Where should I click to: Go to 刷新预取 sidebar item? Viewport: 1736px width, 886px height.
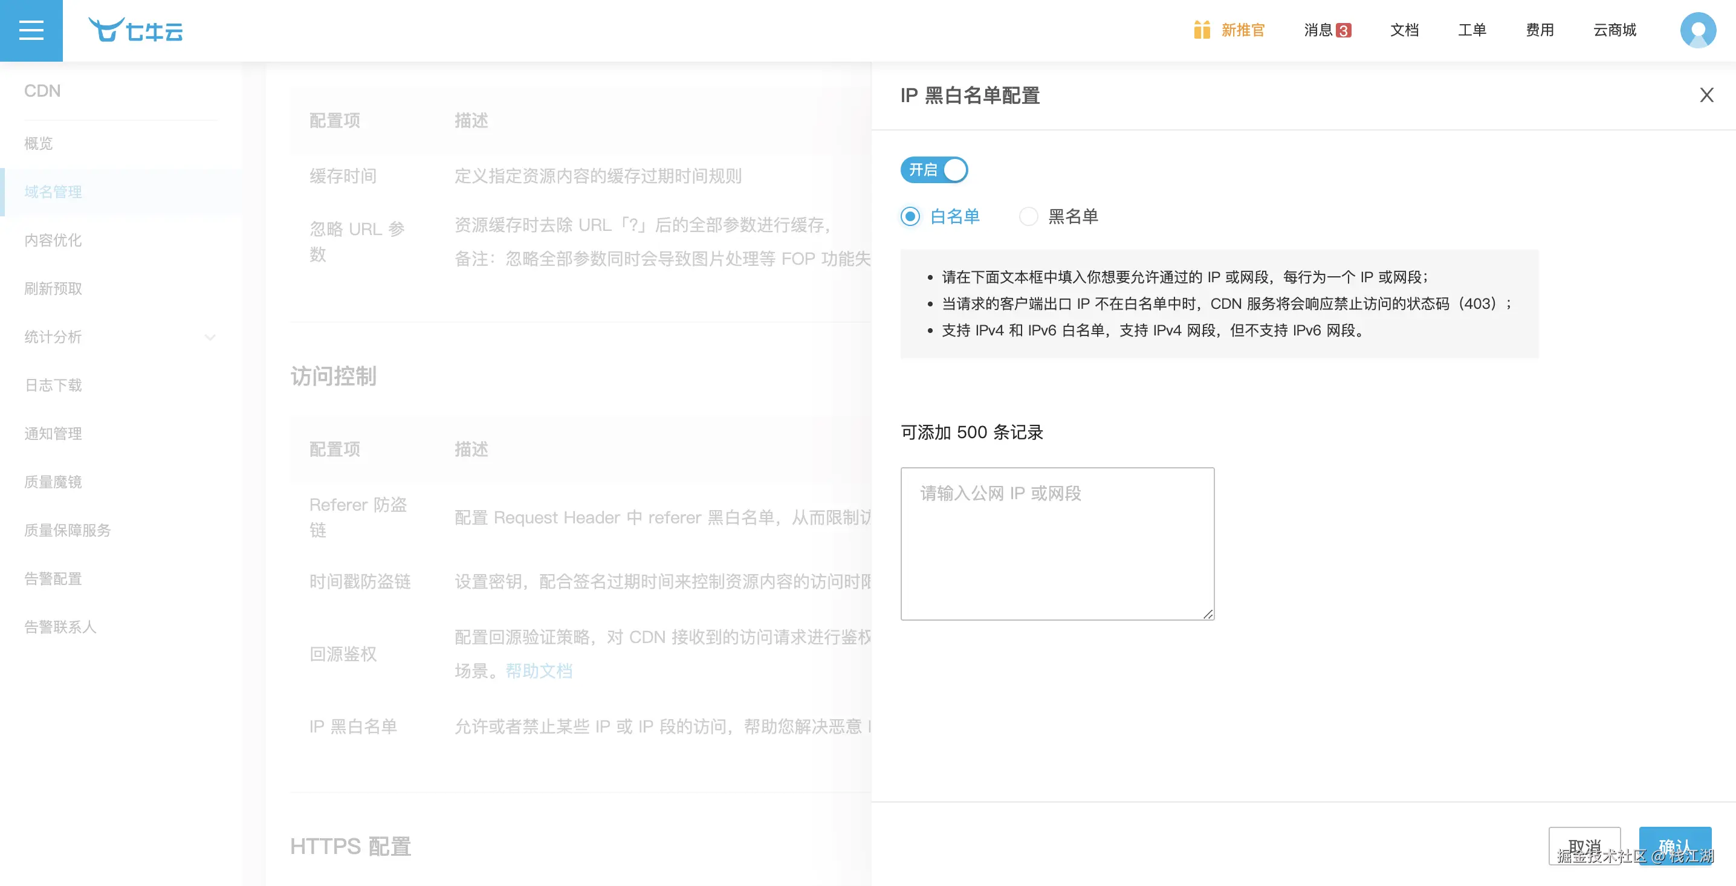53,288
